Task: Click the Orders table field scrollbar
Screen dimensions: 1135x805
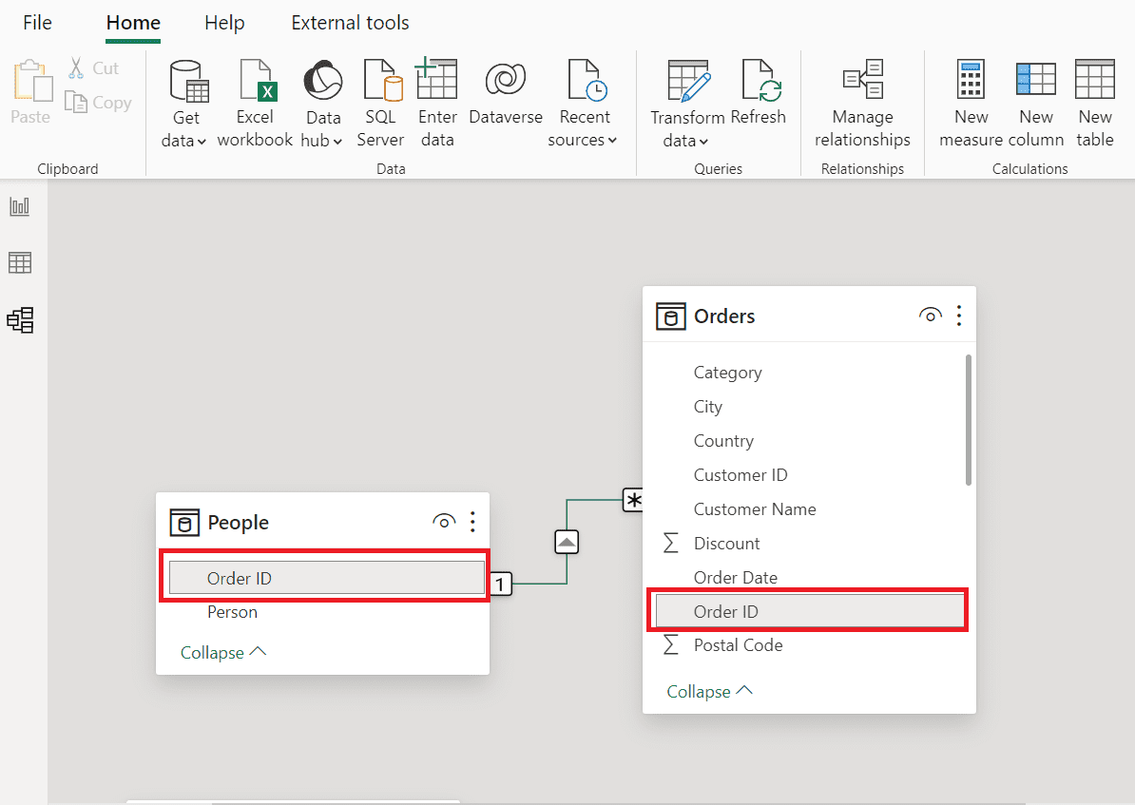Action: [969, 419]
